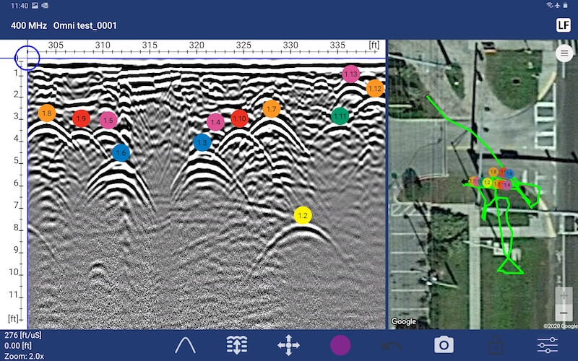Activate the pan/move arrows tool
The height and width of the screenshot is (361, 578).
(x=288, y=345)
